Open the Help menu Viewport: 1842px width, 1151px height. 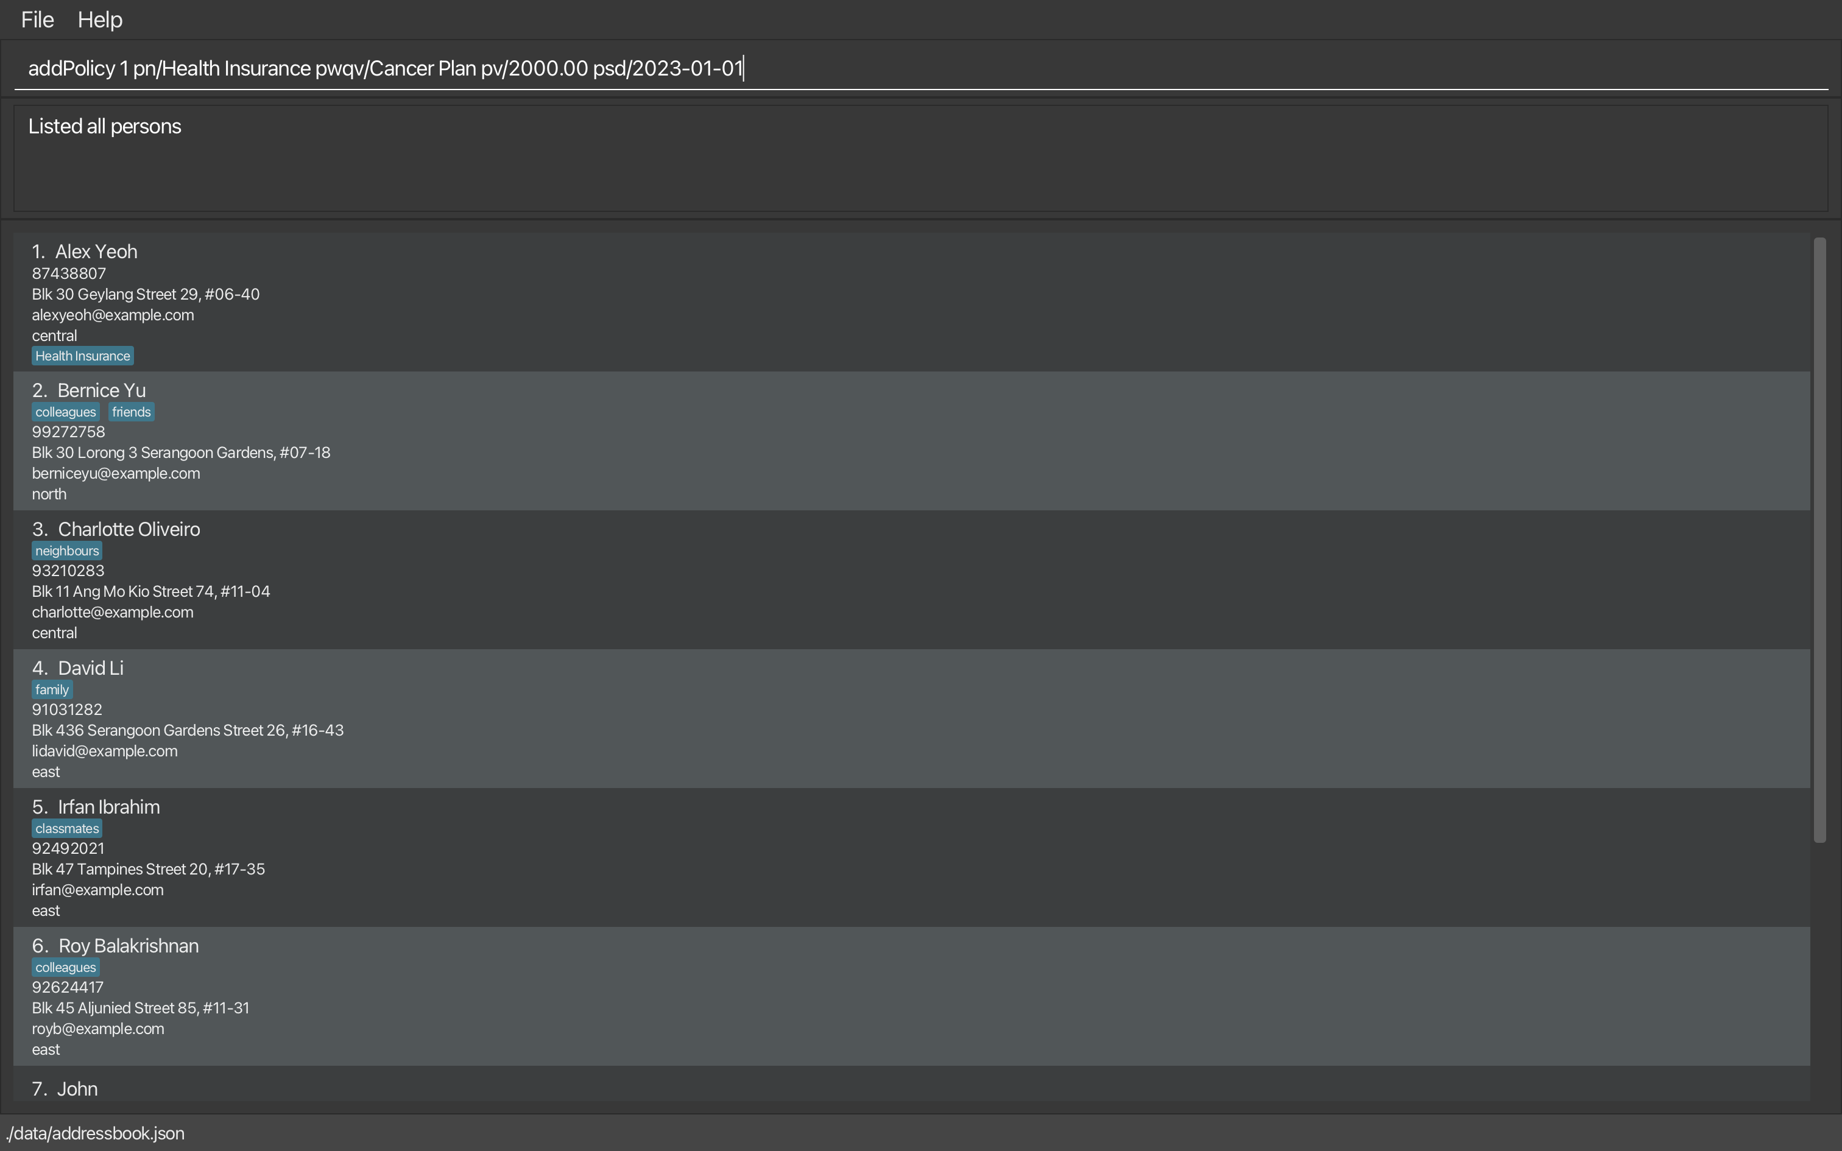click(x=99, y=18)
